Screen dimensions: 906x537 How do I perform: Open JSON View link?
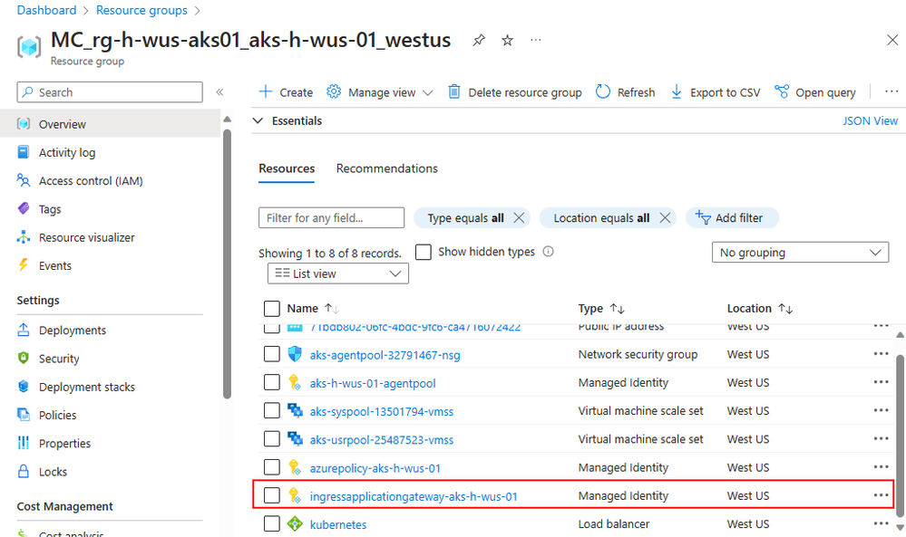870,120
